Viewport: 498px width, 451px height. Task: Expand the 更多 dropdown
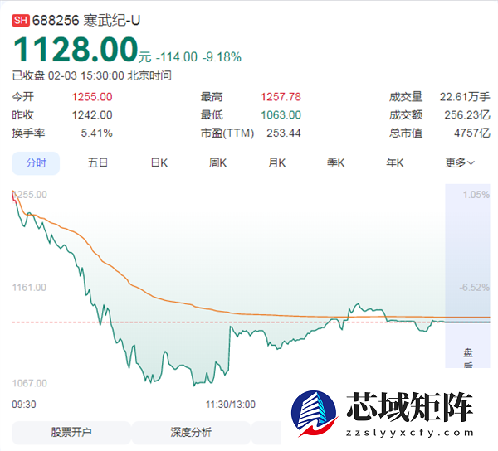tap(460, 163)
